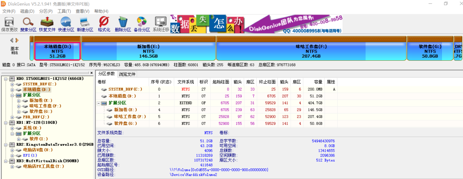Select the 咪咕工作盘(F:) row in partition table

[217, 117]
